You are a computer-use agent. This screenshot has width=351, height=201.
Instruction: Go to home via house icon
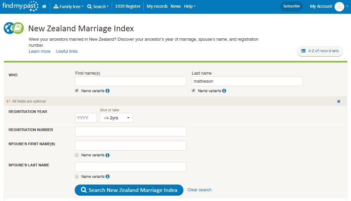click(44, 6)
